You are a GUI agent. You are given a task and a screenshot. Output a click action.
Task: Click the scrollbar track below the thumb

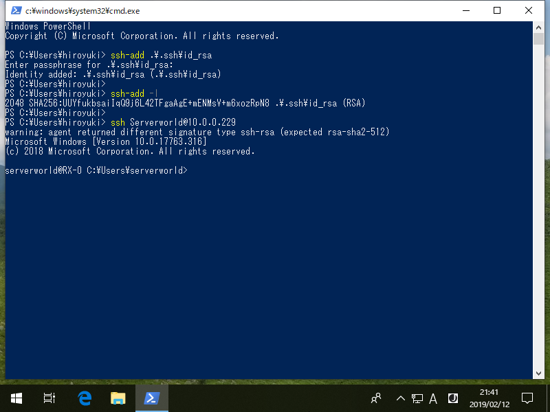539,206
